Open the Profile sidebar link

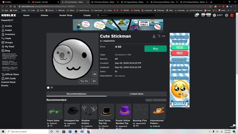7,26
